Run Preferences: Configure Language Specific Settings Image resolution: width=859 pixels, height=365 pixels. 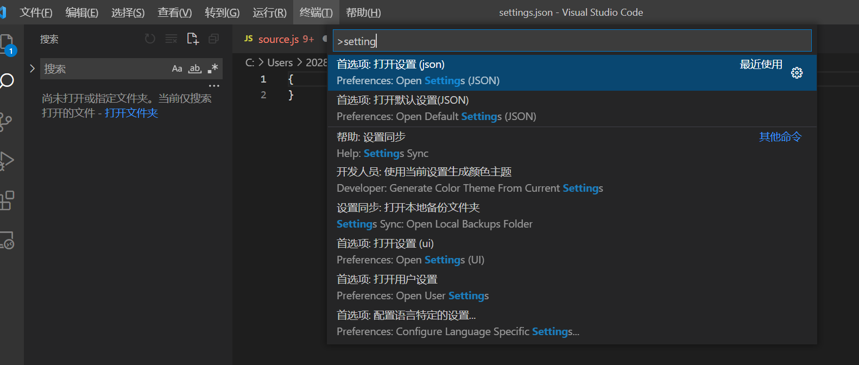[x=572, y=324]
